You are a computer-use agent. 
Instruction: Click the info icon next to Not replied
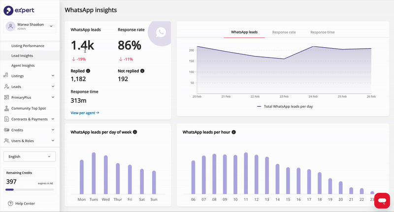(x=142, y=71)
